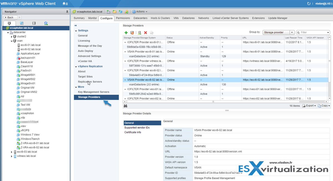Select the Z-VRA-esxi6-02.lab.local VM
Image resolution: width=333 pixels, height=181 pixels.
(35, 147)
